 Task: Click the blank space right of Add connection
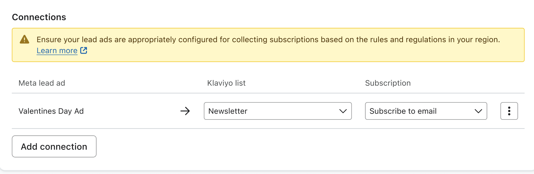click(276, 146)
